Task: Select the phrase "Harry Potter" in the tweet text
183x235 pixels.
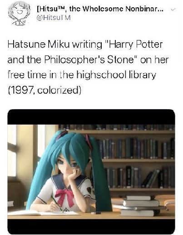Action: pyautogui.click(x=135, y=45)
